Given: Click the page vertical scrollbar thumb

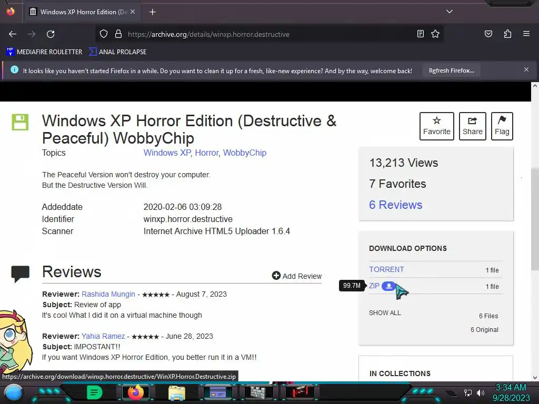Looking at the screenshot, I should click(x=535, y=219).
